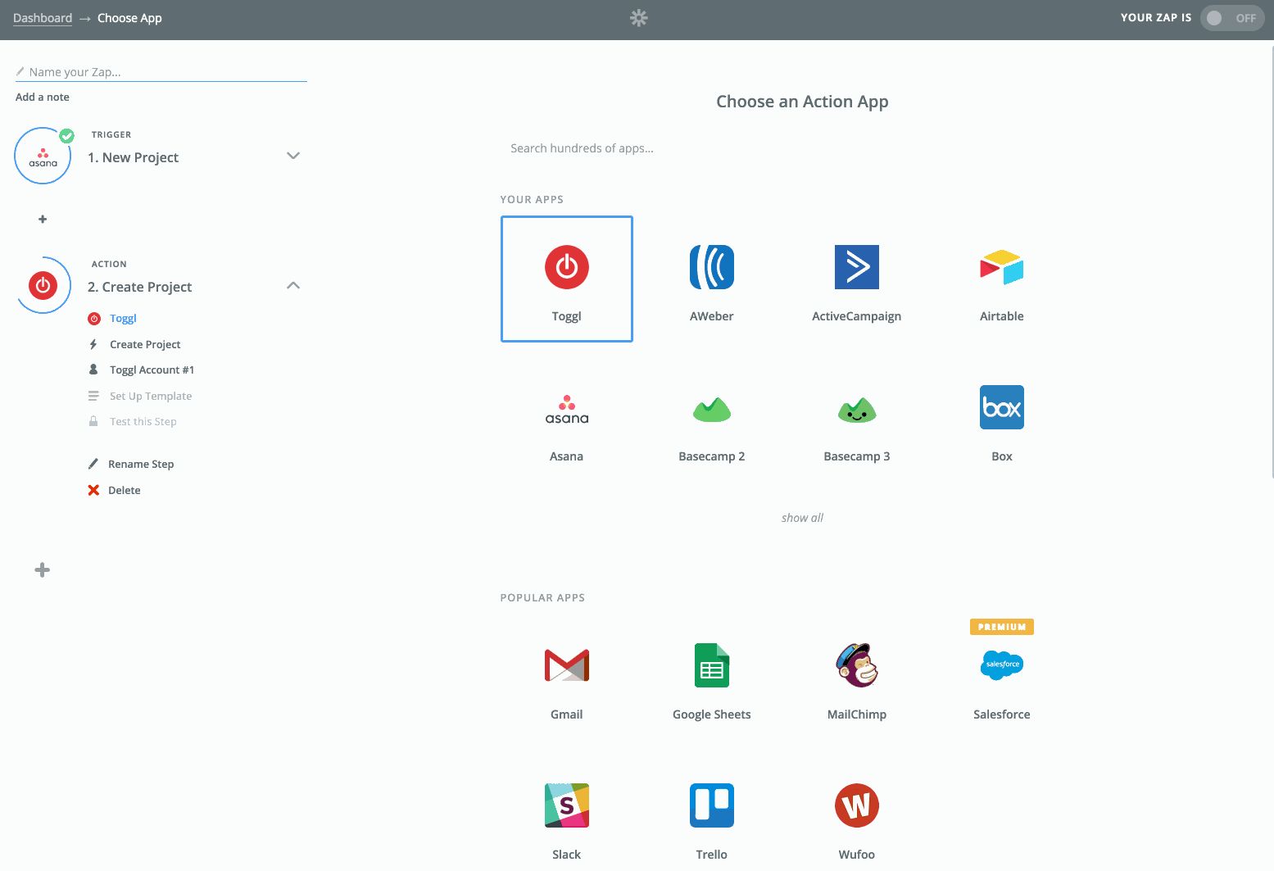Screen dimensions: 1274x871
Task: Click Add a note
Action: click(x=43, y=97)
